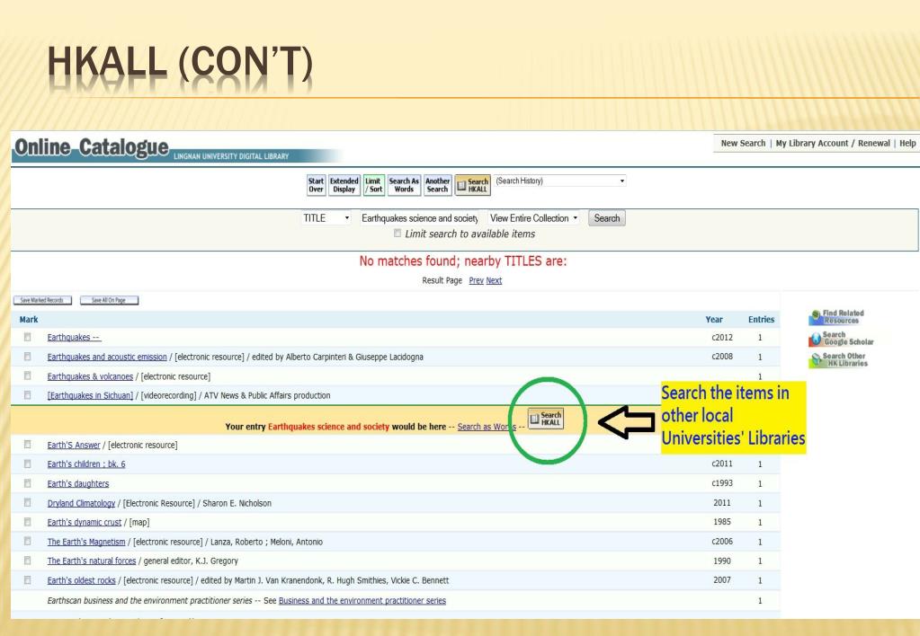Click the Year column header

(x=714, y=320)
